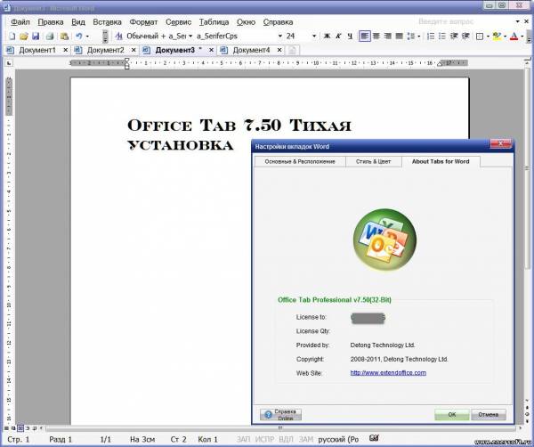Viewport: 534px width, 447px height.
Task: Click the decrease indent icon
Action: (x=454, y=37)
